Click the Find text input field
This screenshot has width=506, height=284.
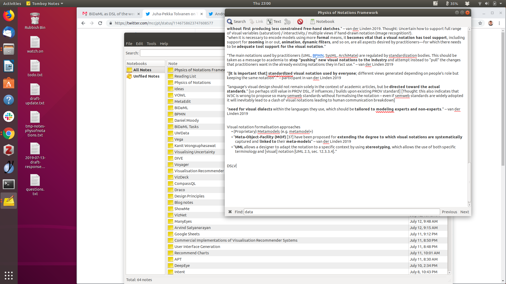(341, 212)
